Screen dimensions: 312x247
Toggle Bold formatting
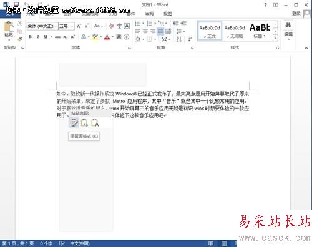click(31, 37)
